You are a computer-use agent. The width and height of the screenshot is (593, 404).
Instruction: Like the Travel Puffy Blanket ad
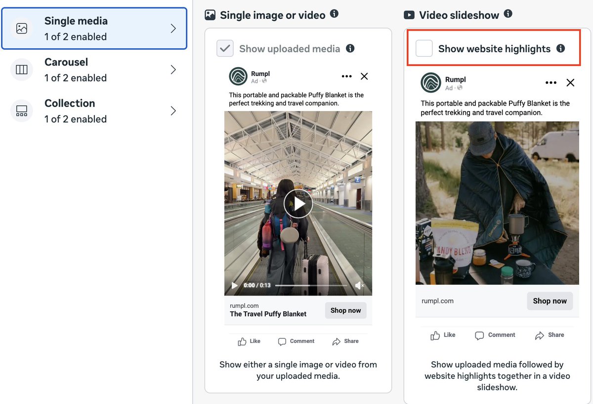pyautogui.click(x=249, y=341)
